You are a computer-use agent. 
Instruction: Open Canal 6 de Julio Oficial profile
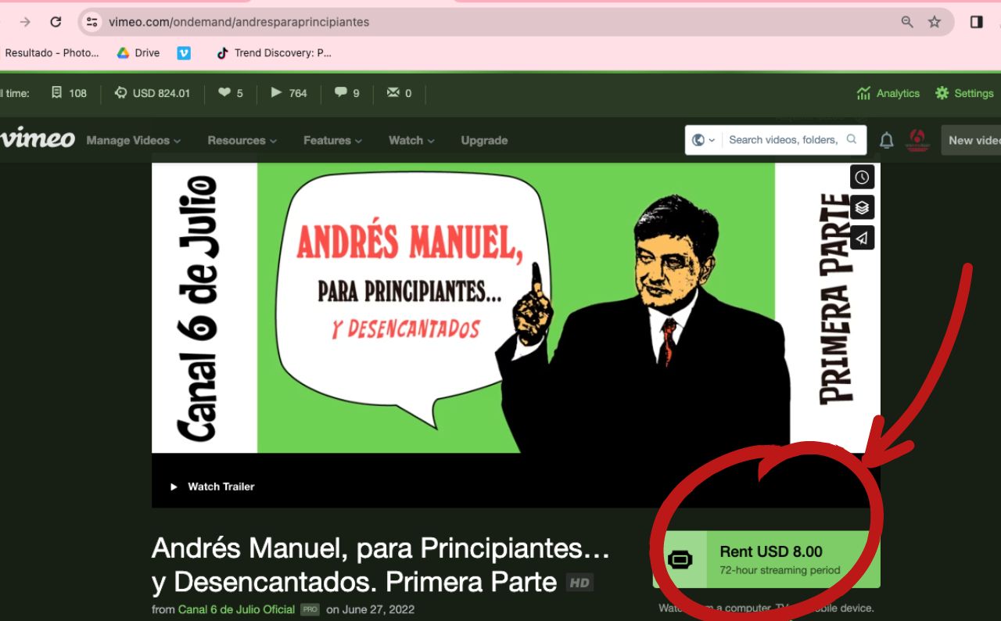pos(236,609)
